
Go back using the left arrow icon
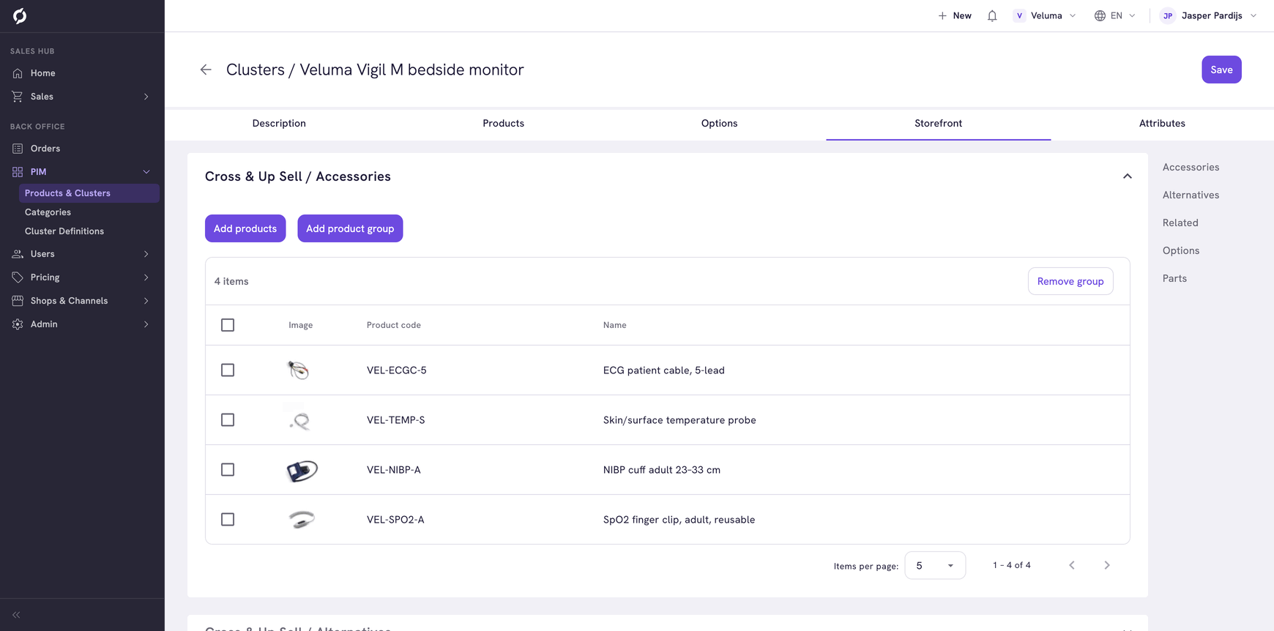click(x=206, y=70)
